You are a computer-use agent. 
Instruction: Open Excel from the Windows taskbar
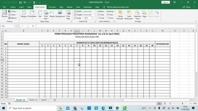118,108
